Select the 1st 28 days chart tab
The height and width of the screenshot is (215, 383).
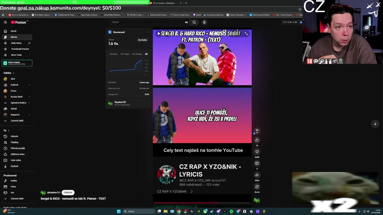pyautogui.click(x=137, y=54)
